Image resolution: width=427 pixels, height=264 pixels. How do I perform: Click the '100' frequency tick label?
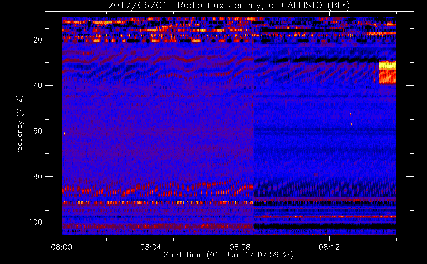pyautogui.click(x=36, y=222)
